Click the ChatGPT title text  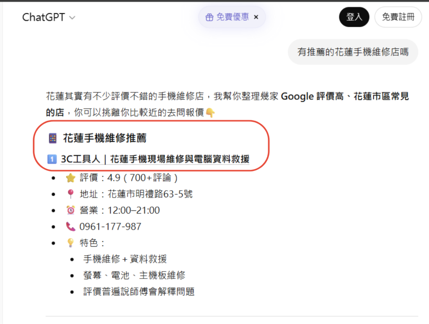[44, 17]
